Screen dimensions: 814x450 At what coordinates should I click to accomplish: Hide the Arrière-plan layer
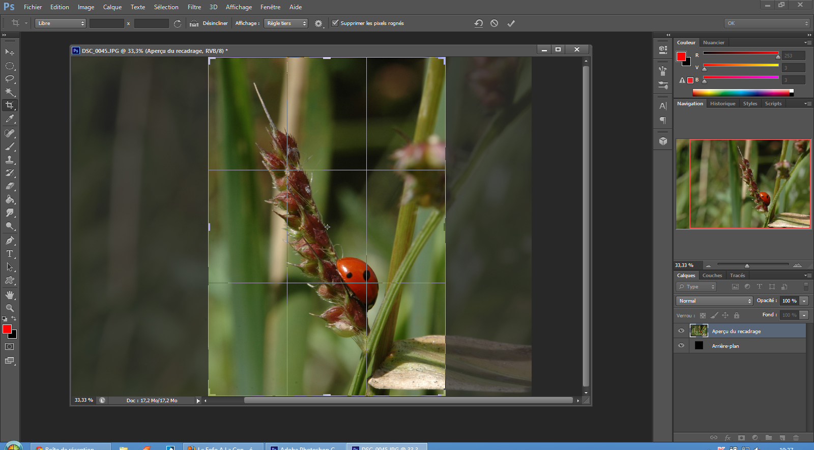click(681, 346)
